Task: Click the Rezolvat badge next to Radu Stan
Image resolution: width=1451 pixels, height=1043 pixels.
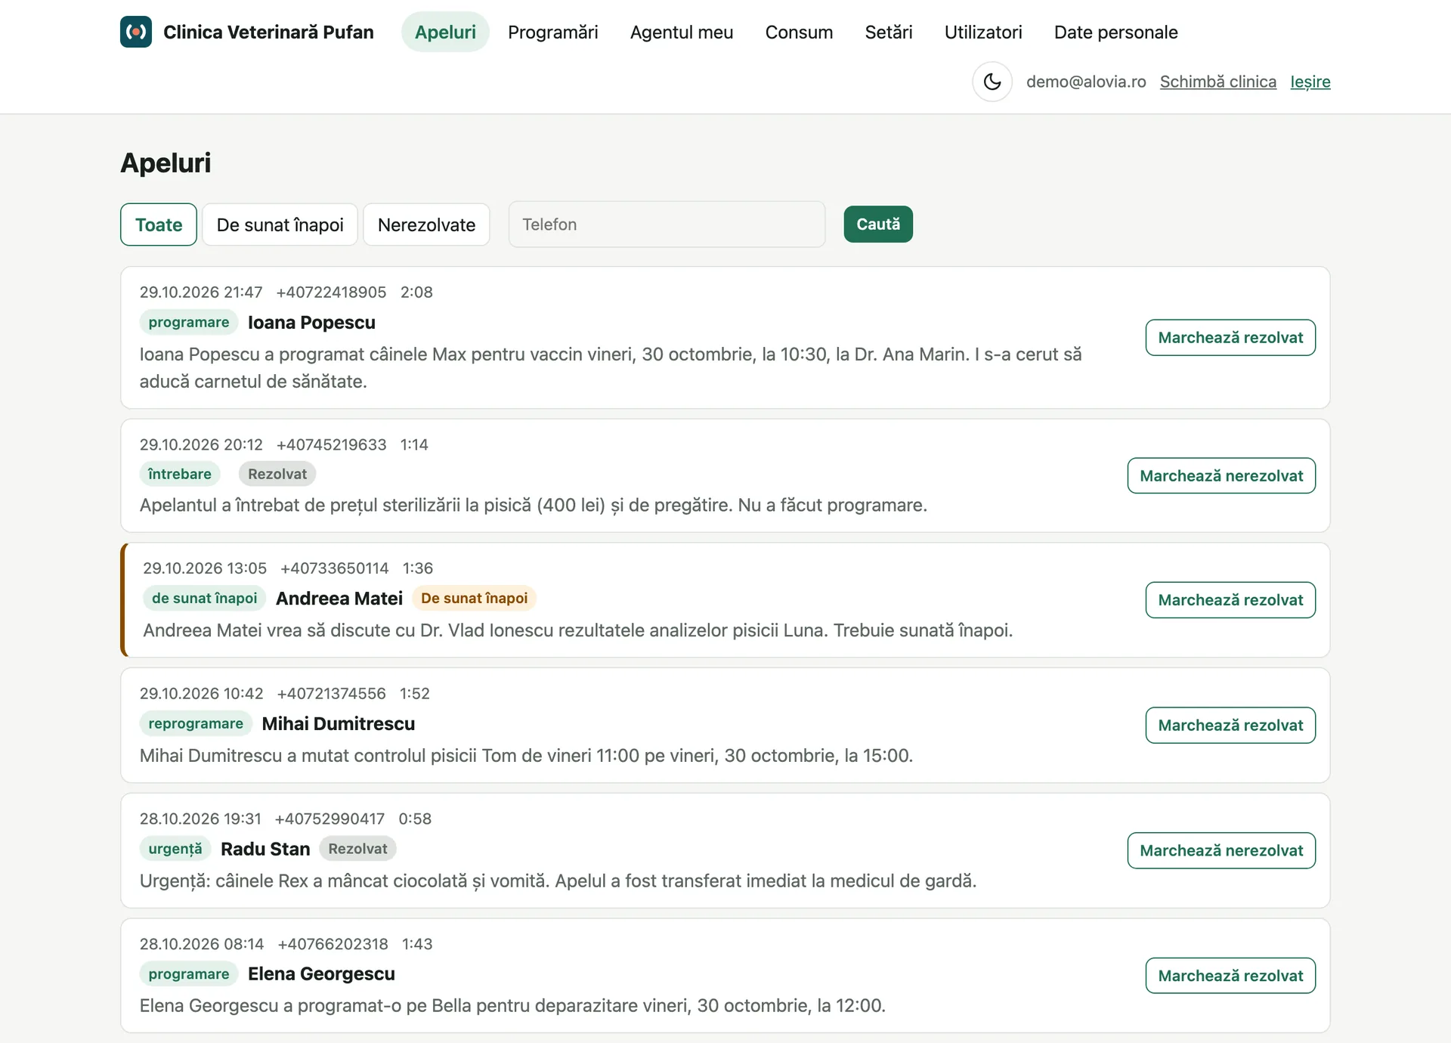Action: click(357, 850)
